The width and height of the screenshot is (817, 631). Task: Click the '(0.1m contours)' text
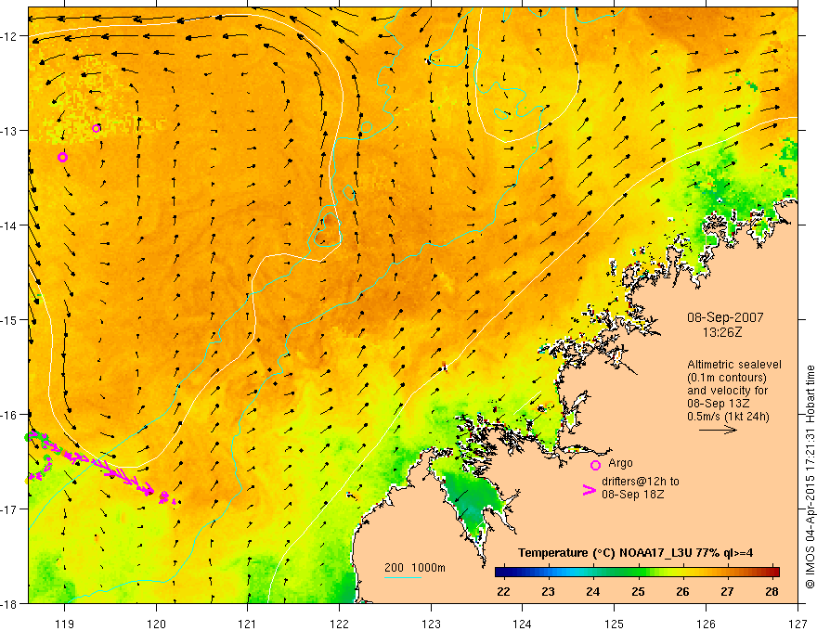click(x=726, y=378)
